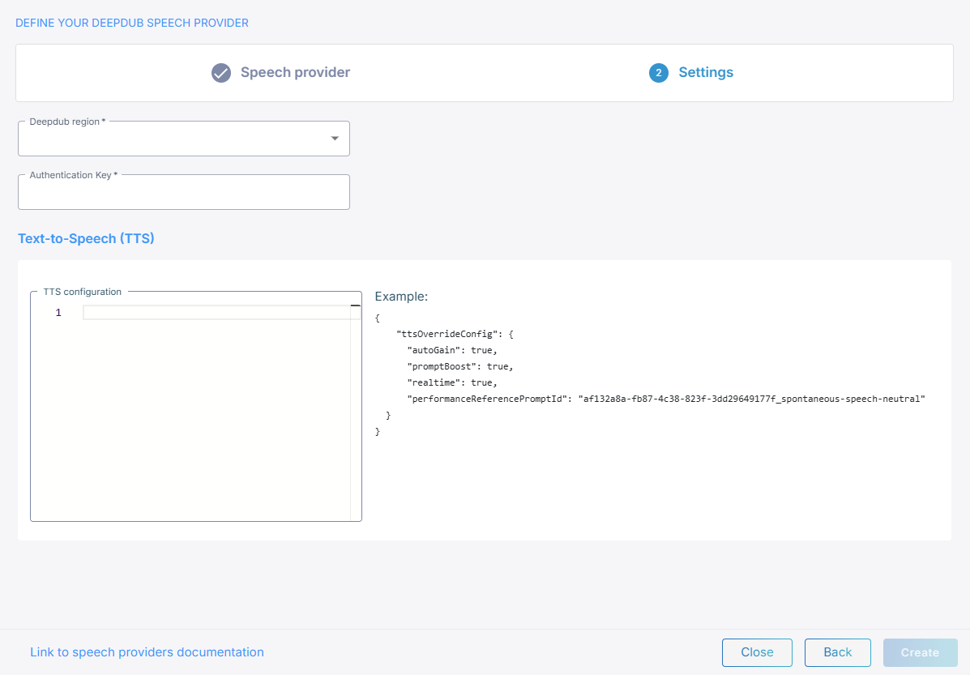Image resolution: width=970 pixels, height=675 pixels.
Task: Click the step 2 Settings circle icon
Action: coord(658,72)
